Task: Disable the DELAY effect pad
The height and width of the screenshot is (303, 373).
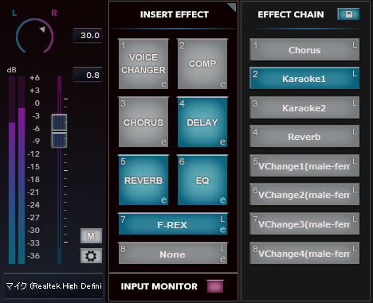Action: pos(202,122)
